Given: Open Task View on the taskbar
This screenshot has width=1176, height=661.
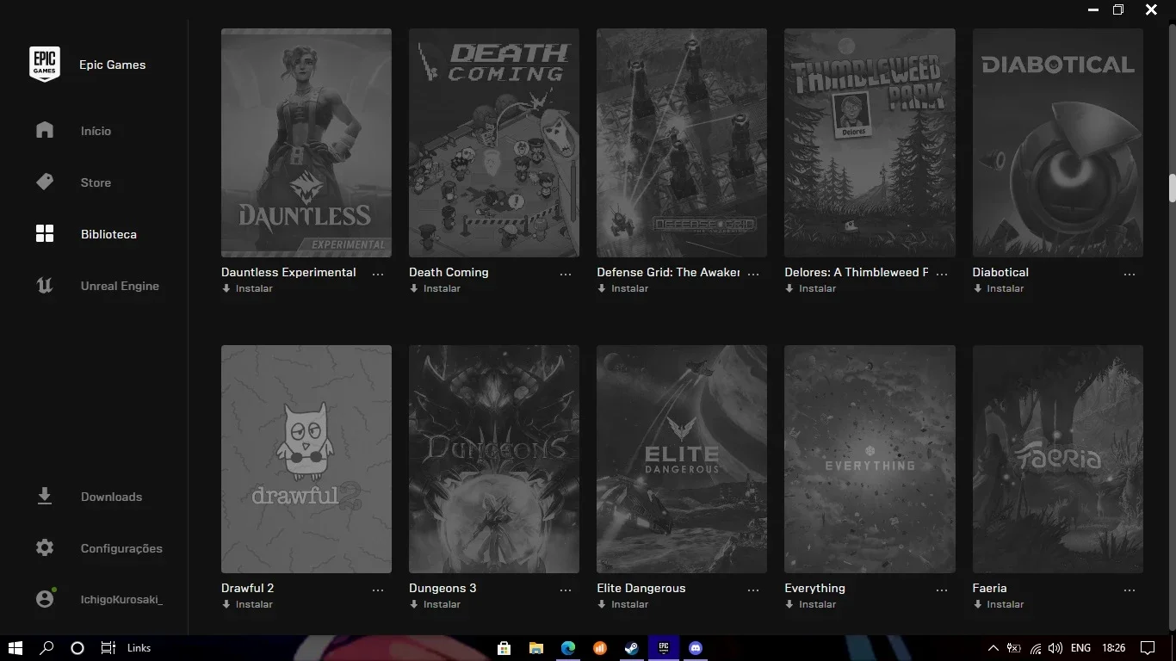Looking at the screenshot, I should pos(108,648).
